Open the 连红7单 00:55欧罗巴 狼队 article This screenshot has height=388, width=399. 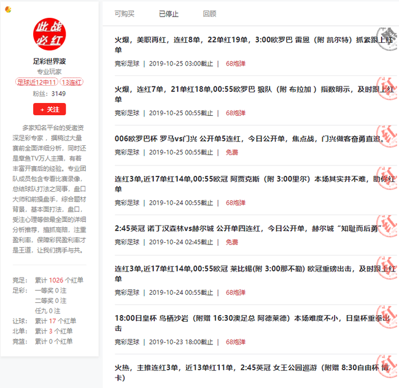[x=254, y=94]
